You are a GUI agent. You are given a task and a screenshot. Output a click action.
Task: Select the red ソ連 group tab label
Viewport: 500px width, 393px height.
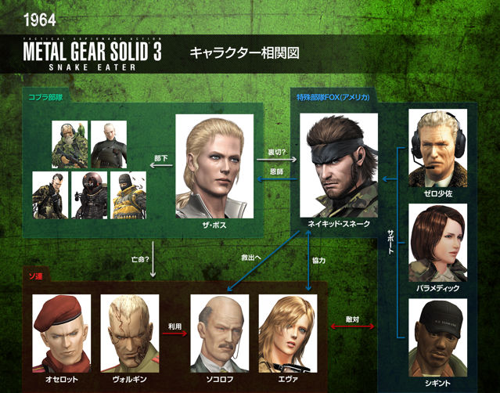[35, 276]
